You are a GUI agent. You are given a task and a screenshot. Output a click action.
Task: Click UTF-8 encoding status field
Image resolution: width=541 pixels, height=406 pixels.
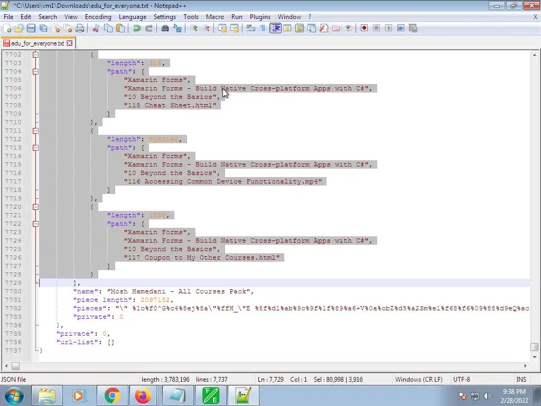click(x=461, y=380)
